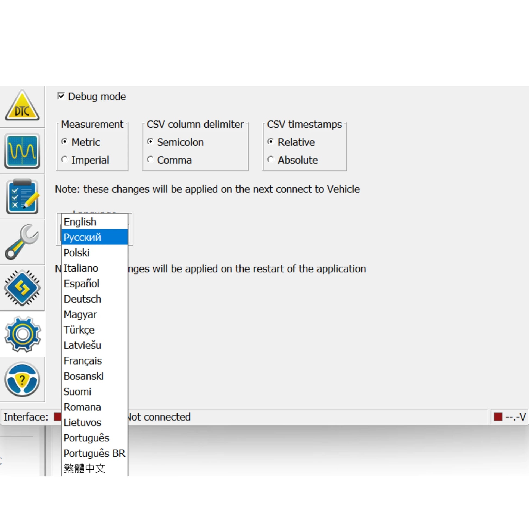Click the 'Not connected' status text
The height and width of the screenshot is (529, 529).
point(159,417)
